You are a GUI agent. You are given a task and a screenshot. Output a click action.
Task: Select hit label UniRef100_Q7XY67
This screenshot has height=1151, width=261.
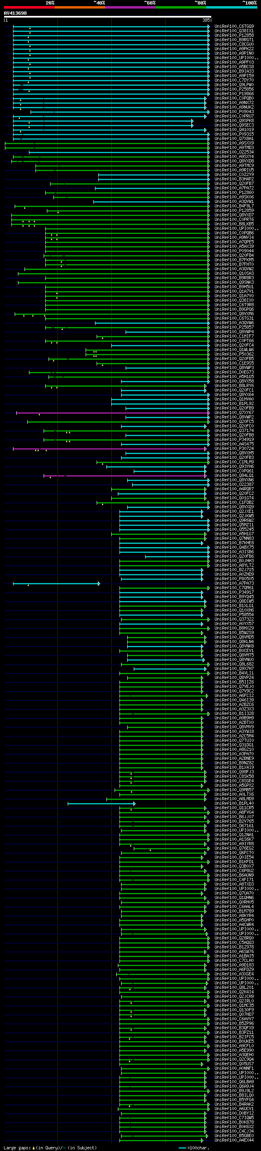tap(234, 412)
